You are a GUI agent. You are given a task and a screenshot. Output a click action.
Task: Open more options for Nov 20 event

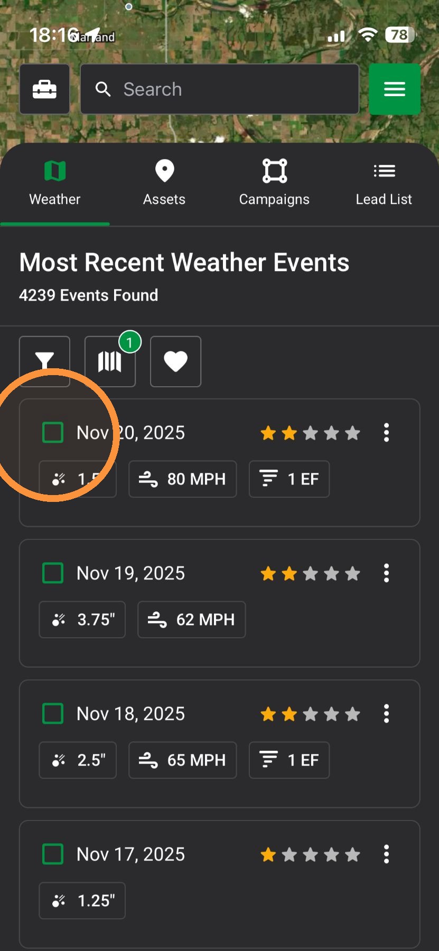(x=387, y=432)
